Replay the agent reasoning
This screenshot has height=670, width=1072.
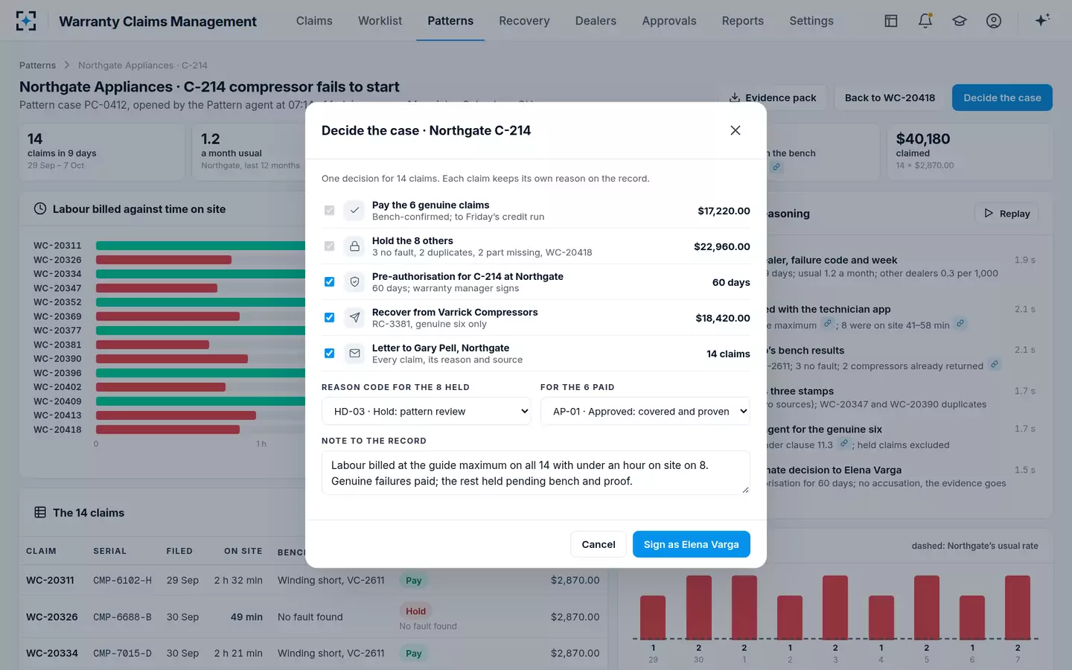coord(1006,214)
